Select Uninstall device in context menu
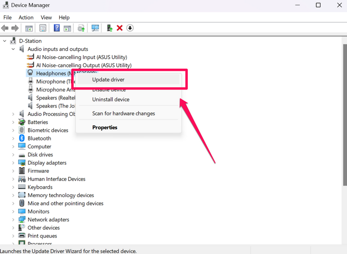This screenshot has width=347, height=254. click(111, 99)
